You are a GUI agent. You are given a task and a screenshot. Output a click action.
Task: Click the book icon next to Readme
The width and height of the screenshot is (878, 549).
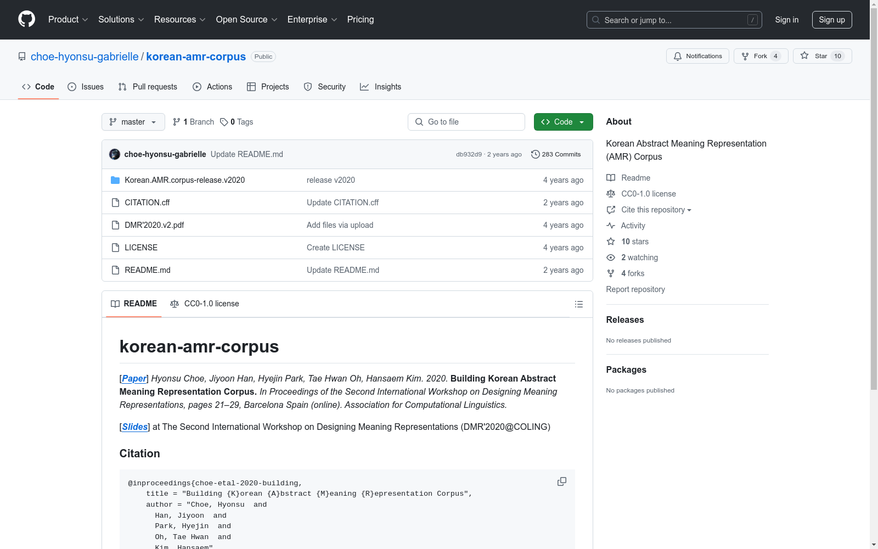611,178
